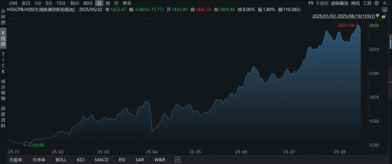Open the 画线 drawing tools
Image resolution: width=392 pixels, height=164 pixels.
[355, 3]
